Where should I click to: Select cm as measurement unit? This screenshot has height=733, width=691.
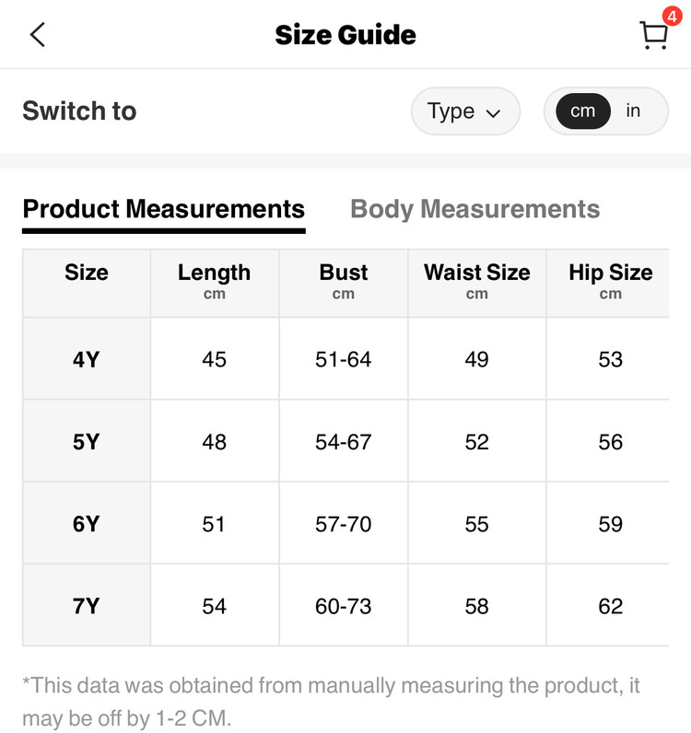(x=583, y=111)
